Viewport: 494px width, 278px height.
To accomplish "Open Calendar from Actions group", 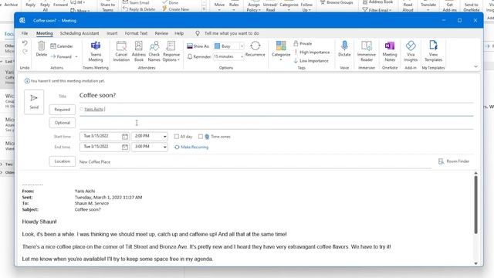I will pyautogui.click(x=62, y=46).
